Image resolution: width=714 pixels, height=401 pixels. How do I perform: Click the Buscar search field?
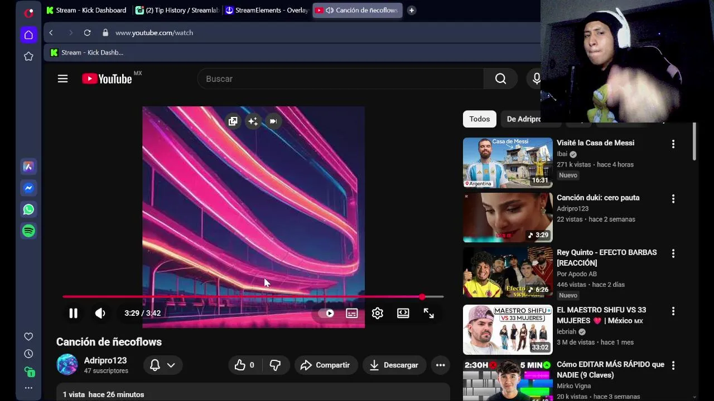click(340, 79)
